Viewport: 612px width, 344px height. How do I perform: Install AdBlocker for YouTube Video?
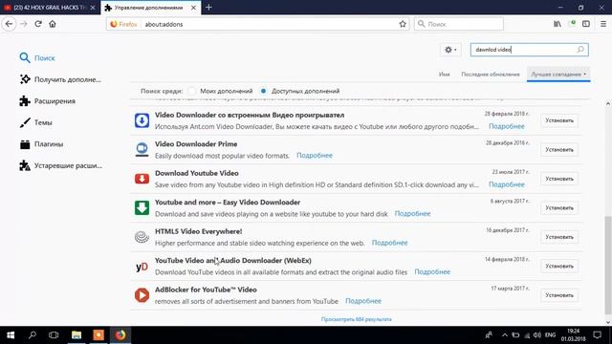(559, 295)
